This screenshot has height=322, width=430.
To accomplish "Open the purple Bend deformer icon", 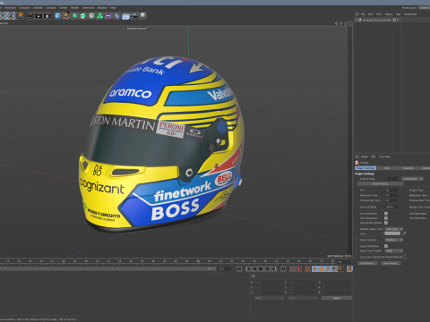I will (x=108, y=16).
